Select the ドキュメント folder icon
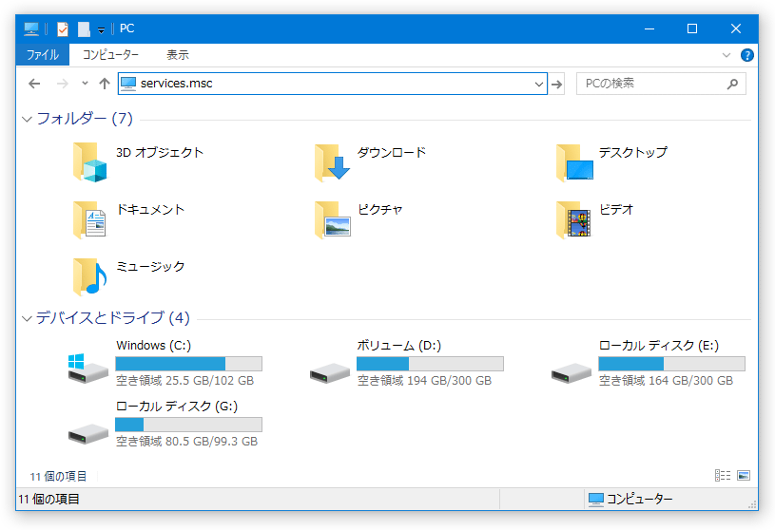This screenshot has width=775, height=530. coord(89,219)
